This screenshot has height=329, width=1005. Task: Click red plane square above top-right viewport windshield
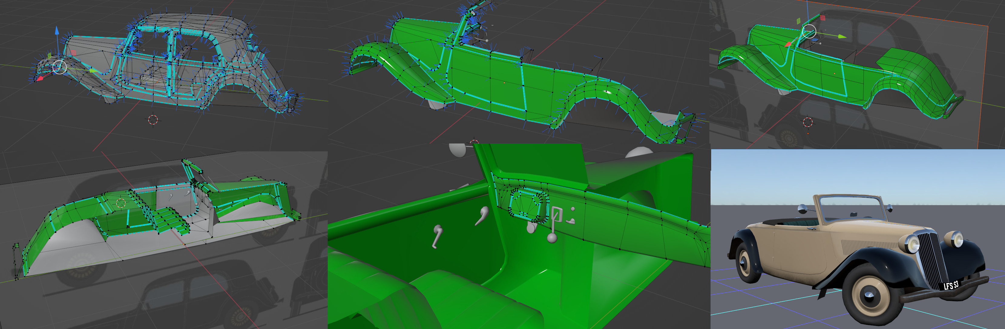823,18
